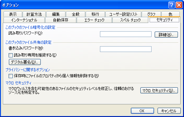The width and height of the screenshot is (184, 117).
Task: Select the エラー チェック tab
Action: [x=94, y=20]
